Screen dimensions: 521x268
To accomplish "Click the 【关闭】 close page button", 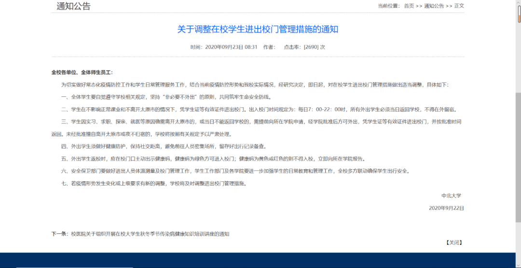I will click(454, 243).
